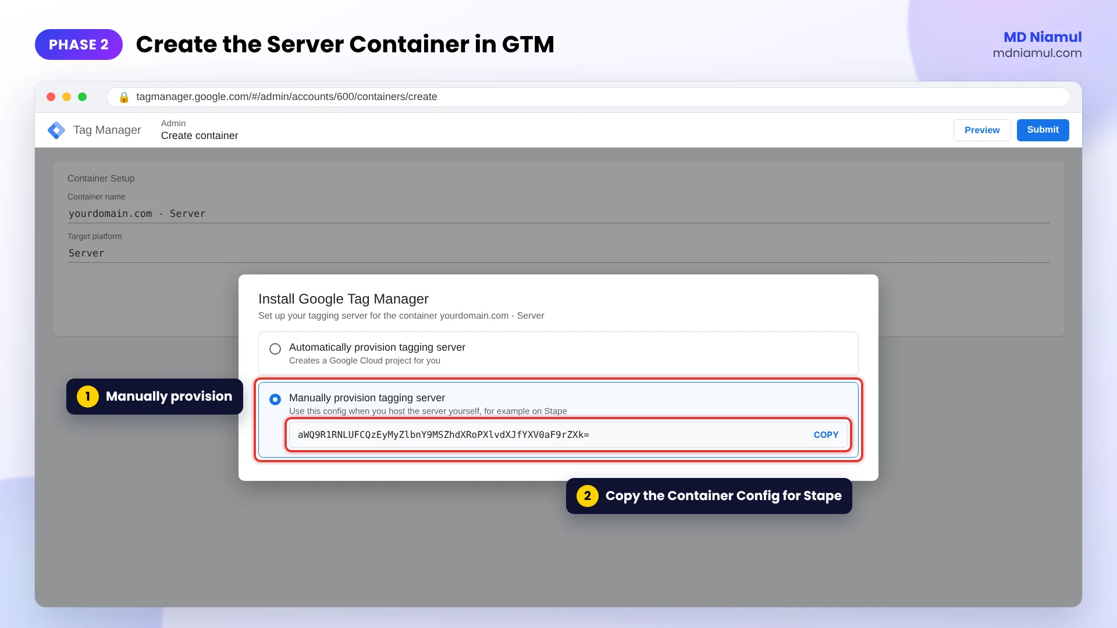Click the Container Setup section label

(101, 179)
